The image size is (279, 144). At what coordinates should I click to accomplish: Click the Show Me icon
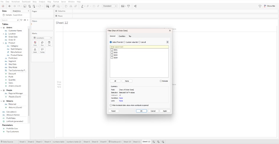pos(265,6)
